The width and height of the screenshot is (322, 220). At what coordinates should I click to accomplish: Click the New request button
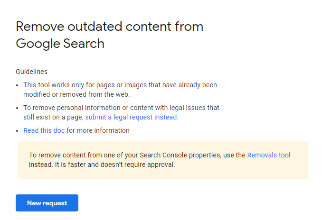(47, 203)
